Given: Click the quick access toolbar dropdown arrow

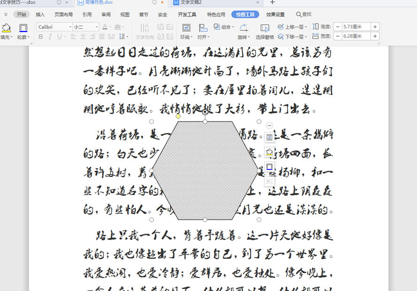Looking at the screenshot, I should (x=6, y=15).
